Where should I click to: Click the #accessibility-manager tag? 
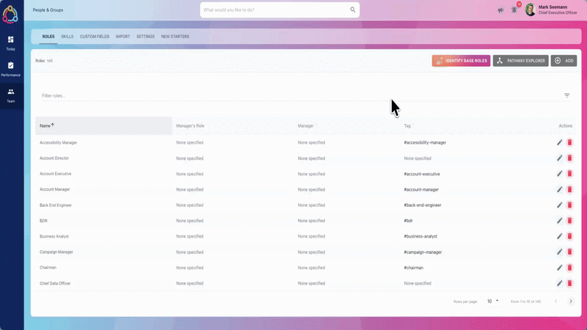coord(425,142)
